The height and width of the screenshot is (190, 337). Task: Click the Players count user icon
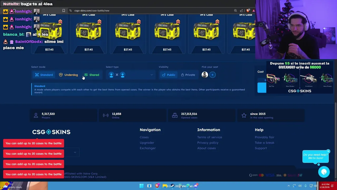pos(36,116)
